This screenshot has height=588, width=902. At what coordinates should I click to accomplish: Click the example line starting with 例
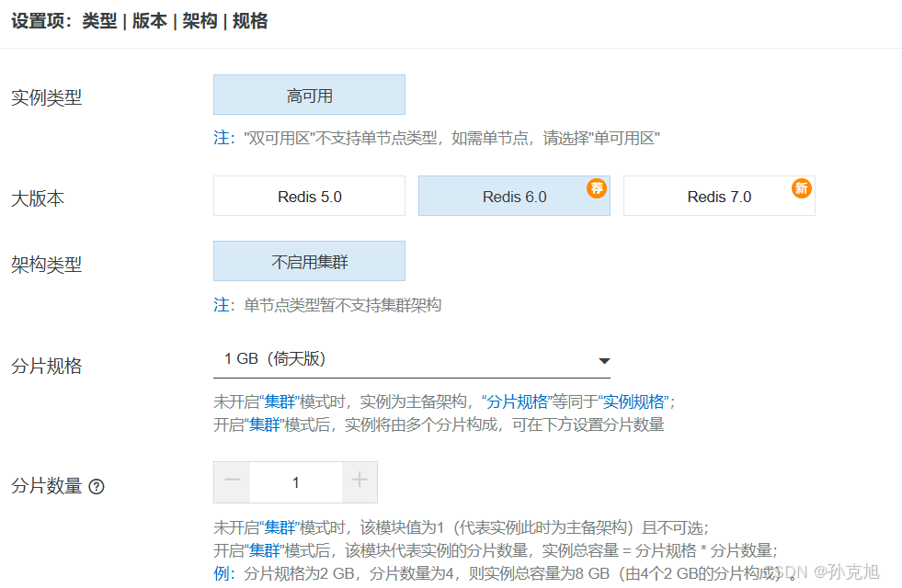(x=505, y=573)
